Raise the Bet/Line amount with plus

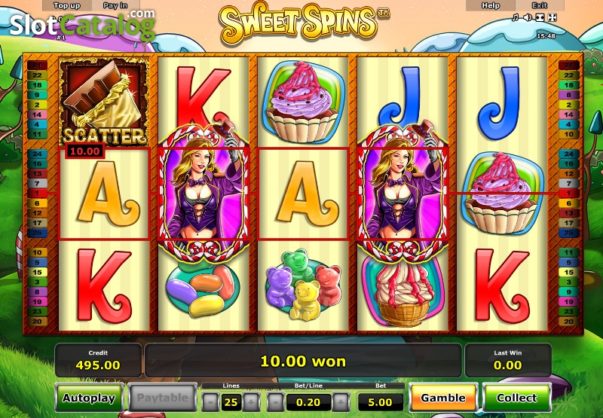(x=341, y=402)
